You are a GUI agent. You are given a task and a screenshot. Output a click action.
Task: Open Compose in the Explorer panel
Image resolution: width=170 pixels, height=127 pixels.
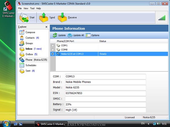click(27, 32)
